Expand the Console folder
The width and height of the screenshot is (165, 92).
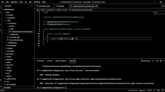coord(6,15)
